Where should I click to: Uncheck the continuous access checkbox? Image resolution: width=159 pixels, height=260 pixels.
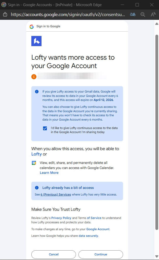tap(45, 128)
